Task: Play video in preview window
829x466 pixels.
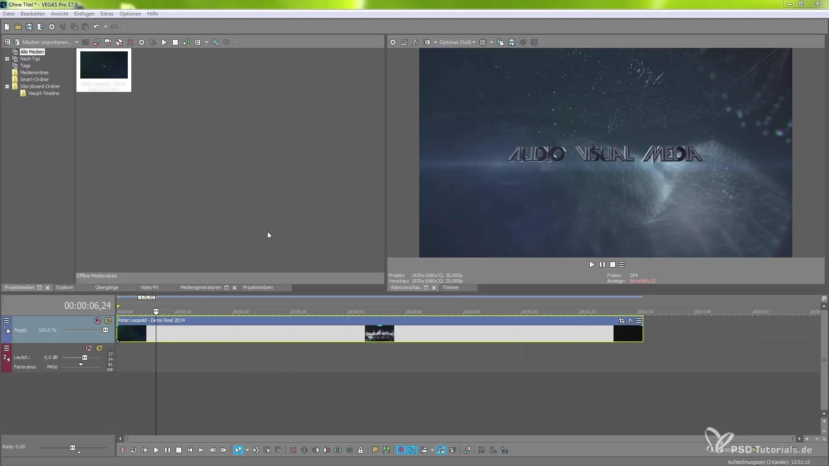Action: 592,264
